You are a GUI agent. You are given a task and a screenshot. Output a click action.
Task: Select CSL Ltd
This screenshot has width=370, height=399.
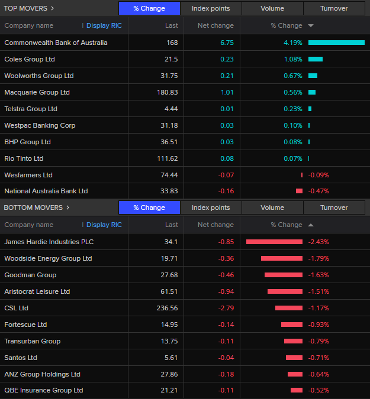click(x=17, y=308)
